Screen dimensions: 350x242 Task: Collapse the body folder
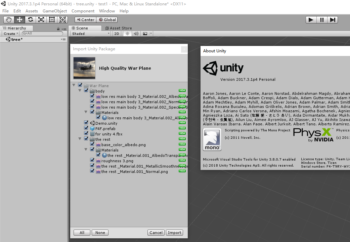click(x=80, y=91)
